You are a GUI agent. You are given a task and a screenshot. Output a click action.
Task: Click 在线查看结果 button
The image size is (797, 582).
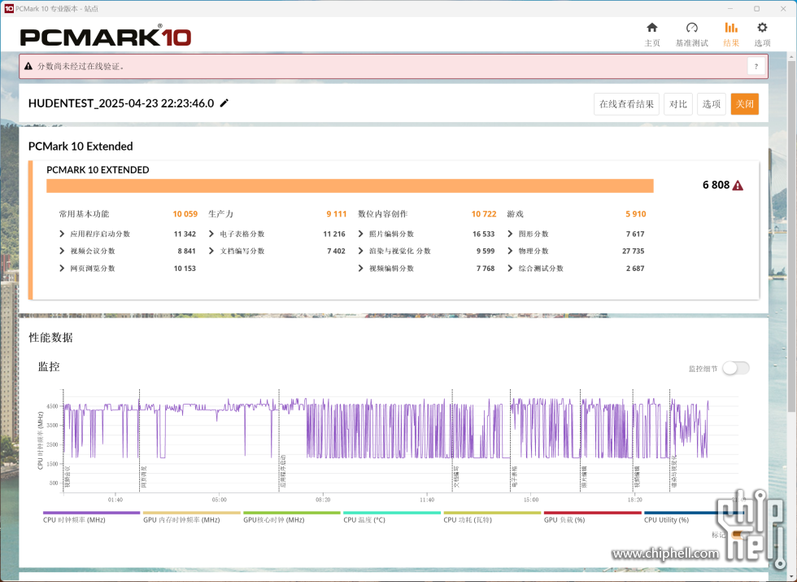[x=626, y=104]
